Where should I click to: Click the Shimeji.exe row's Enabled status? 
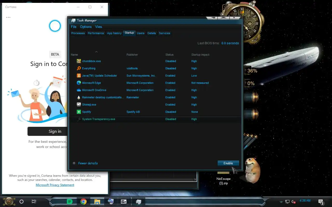[x=170, y=105]
